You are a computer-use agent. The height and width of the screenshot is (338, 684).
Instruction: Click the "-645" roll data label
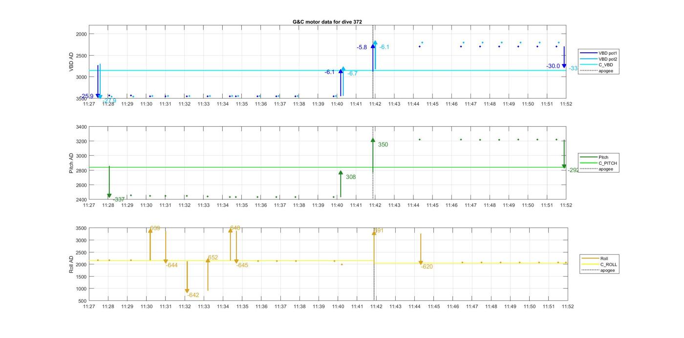[242, 265]
